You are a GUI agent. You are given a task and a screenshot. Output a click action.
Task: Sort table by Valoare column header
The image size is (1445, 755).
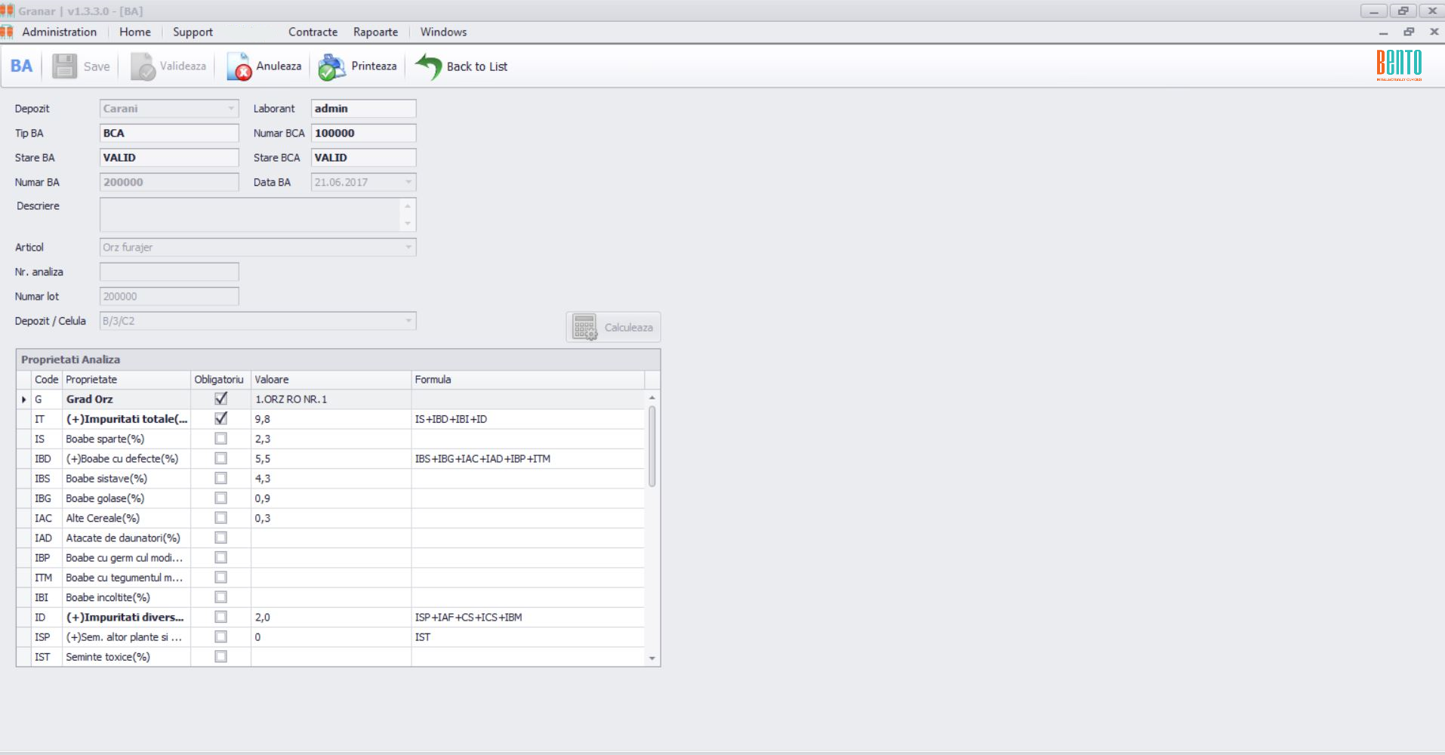pos(331,380)
